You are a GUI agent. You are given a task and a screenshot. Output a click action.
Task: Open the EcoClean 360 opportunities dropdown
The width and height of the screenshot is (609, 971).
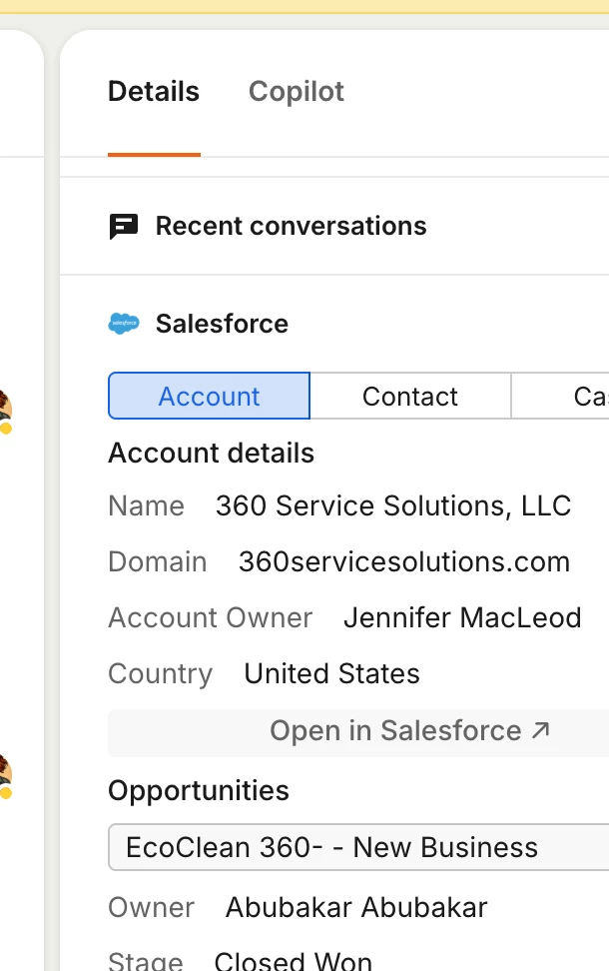[358, 847]
